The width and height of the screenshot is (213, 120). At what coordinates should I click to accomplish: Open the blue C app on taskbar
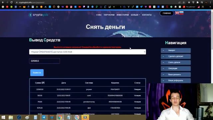pyautogui.click(x=19, y=117)
